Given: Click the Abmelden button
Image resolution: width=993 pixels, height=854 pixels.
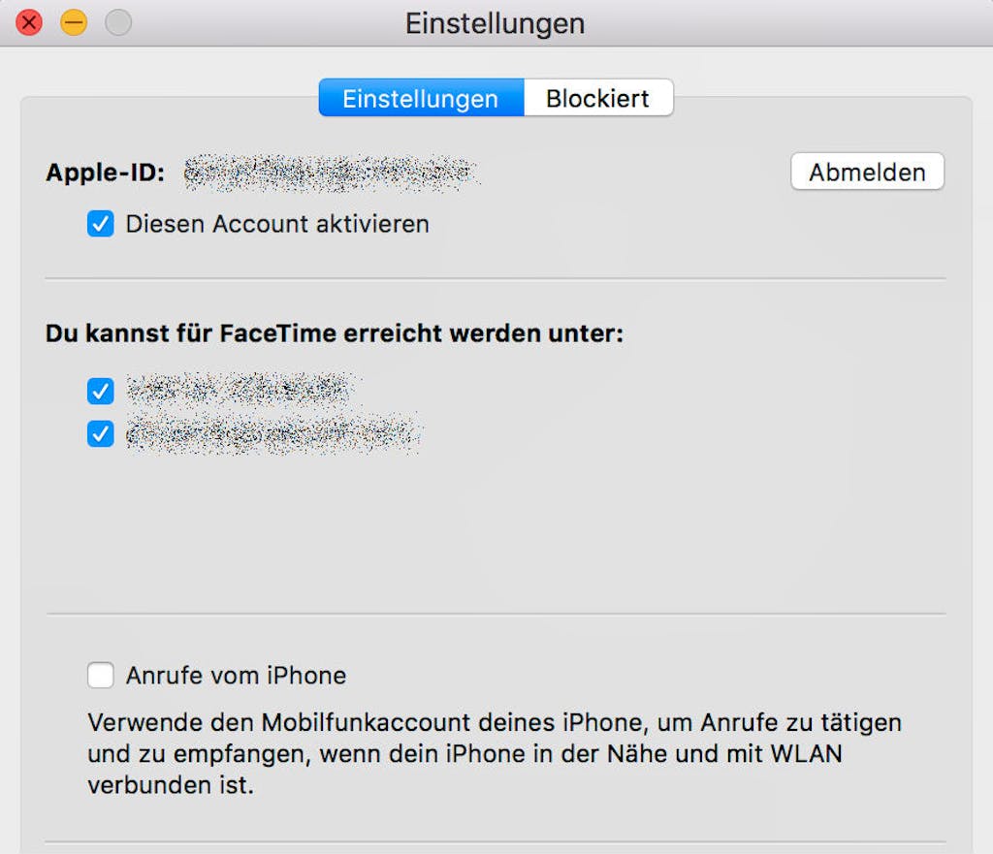Looking at the screenshot, I should 868,172.
